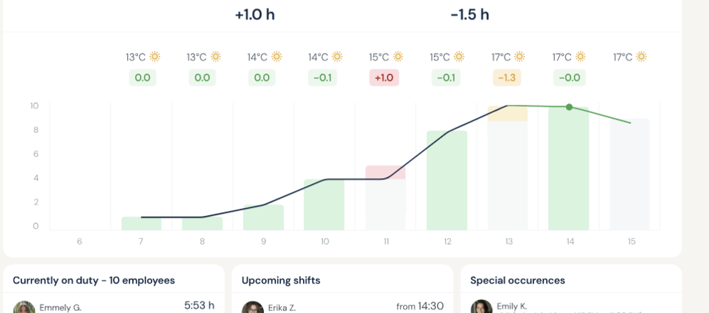Click the red +1.0 deviation badge
Screen dimensions: 709x313
pos(384,78)
